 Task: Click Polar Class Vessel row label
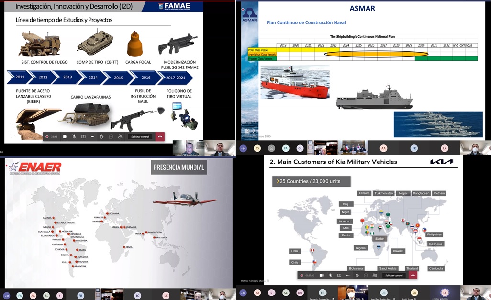pyautogui.click(x=262, y=50)
